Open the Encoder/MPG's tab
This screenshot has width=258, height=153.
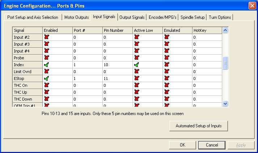[162, 17]
